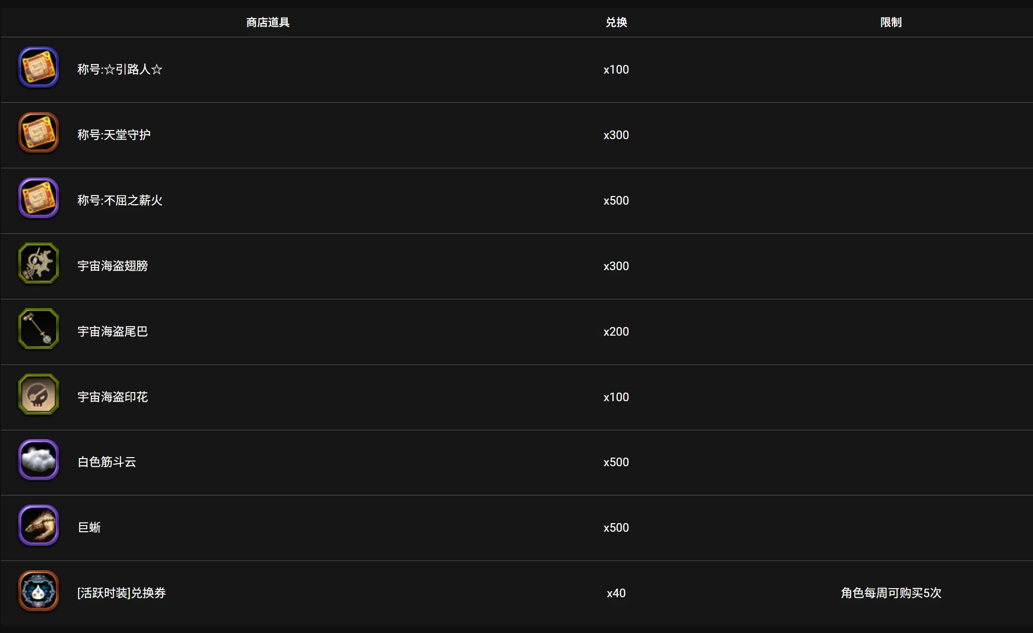Click the 不屈之薪火 title item icon
The width and height of the screenshot is (1033, 633).
(x=38, y=199)
